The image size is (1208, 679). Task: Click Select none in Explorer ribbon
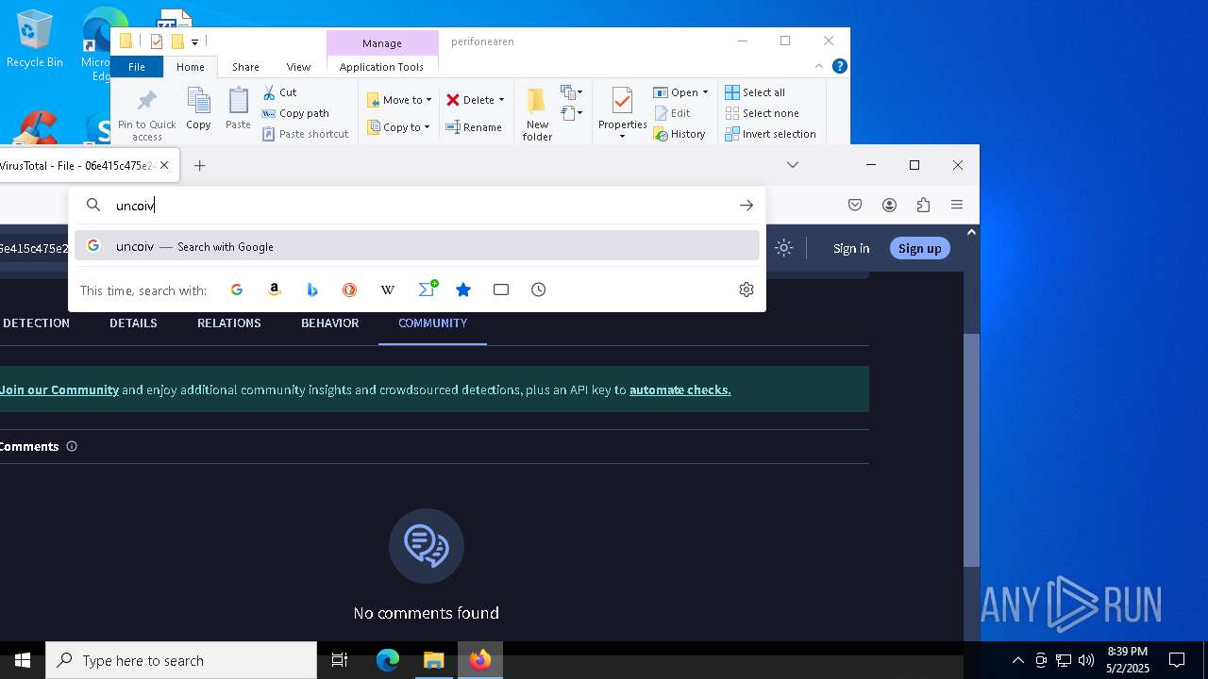point(762,113)
